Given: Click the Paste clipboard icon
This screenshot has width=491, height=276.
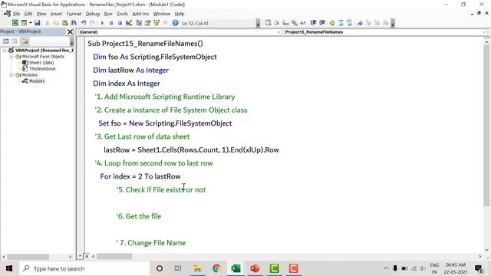Looking at the screenshot, I should (x=64, y=23).
